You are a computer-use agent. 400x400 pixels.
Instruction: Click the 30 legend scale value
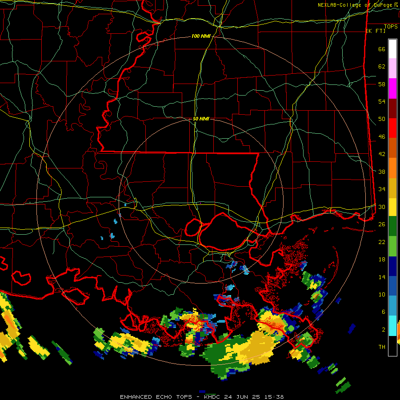[382, 207]
